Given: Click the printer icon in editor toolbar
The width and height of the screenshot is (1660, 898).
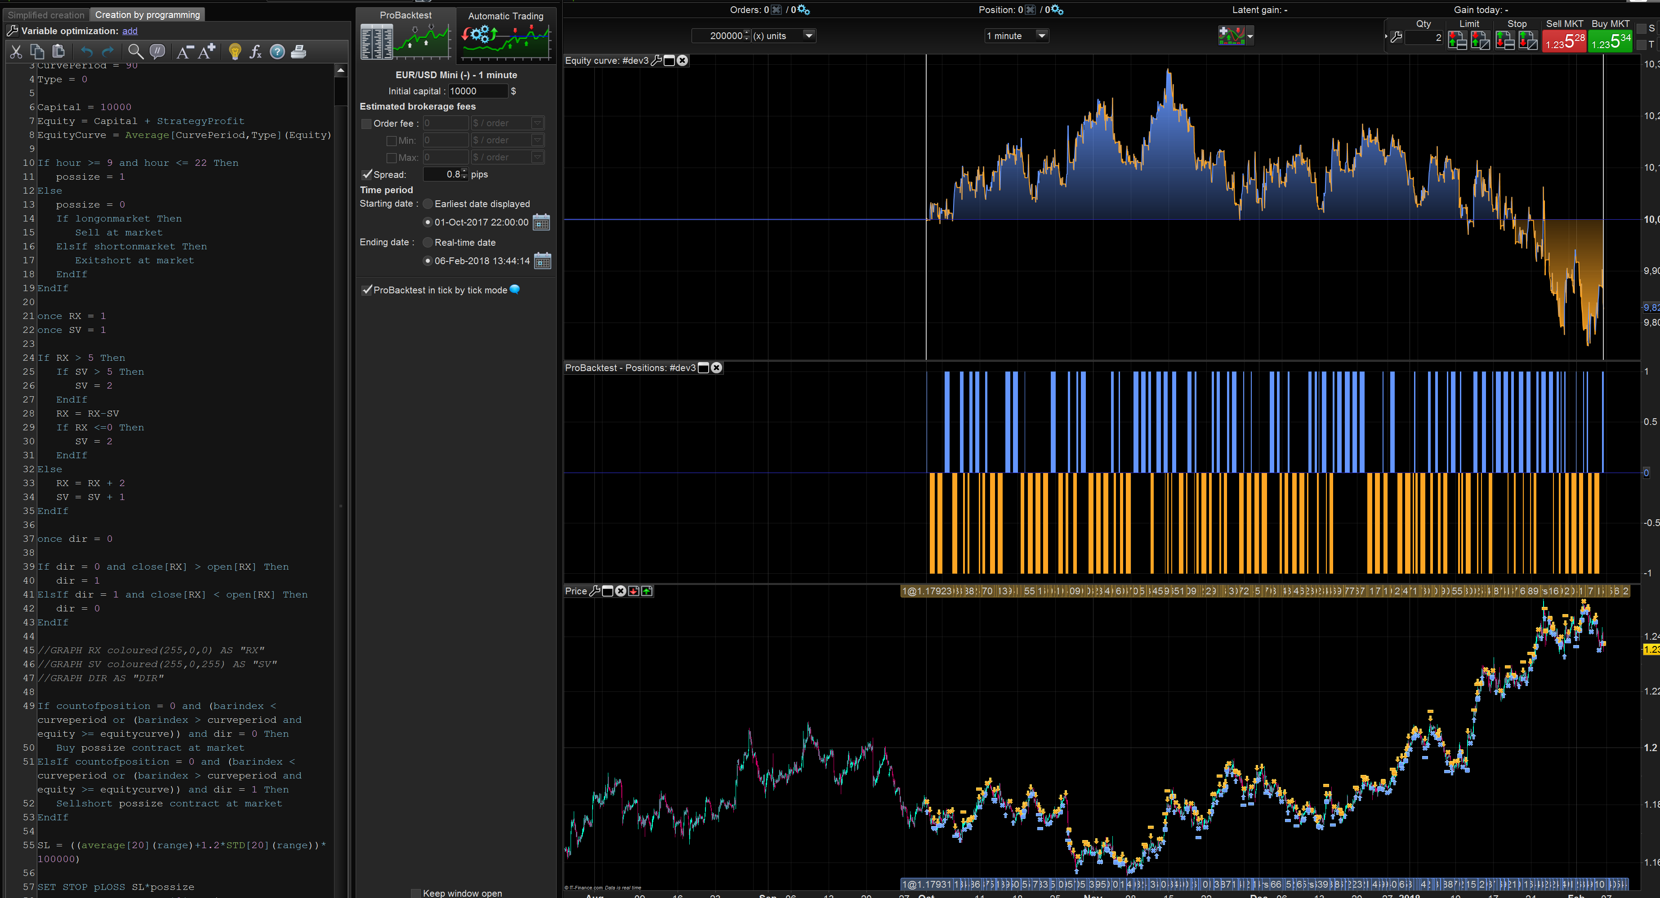Looking at the screenshot, I should coord(299,52).
